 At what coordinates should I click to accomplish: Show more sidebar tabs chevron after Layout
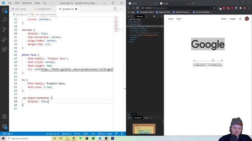pyautogui.click(x=152, y=118)
